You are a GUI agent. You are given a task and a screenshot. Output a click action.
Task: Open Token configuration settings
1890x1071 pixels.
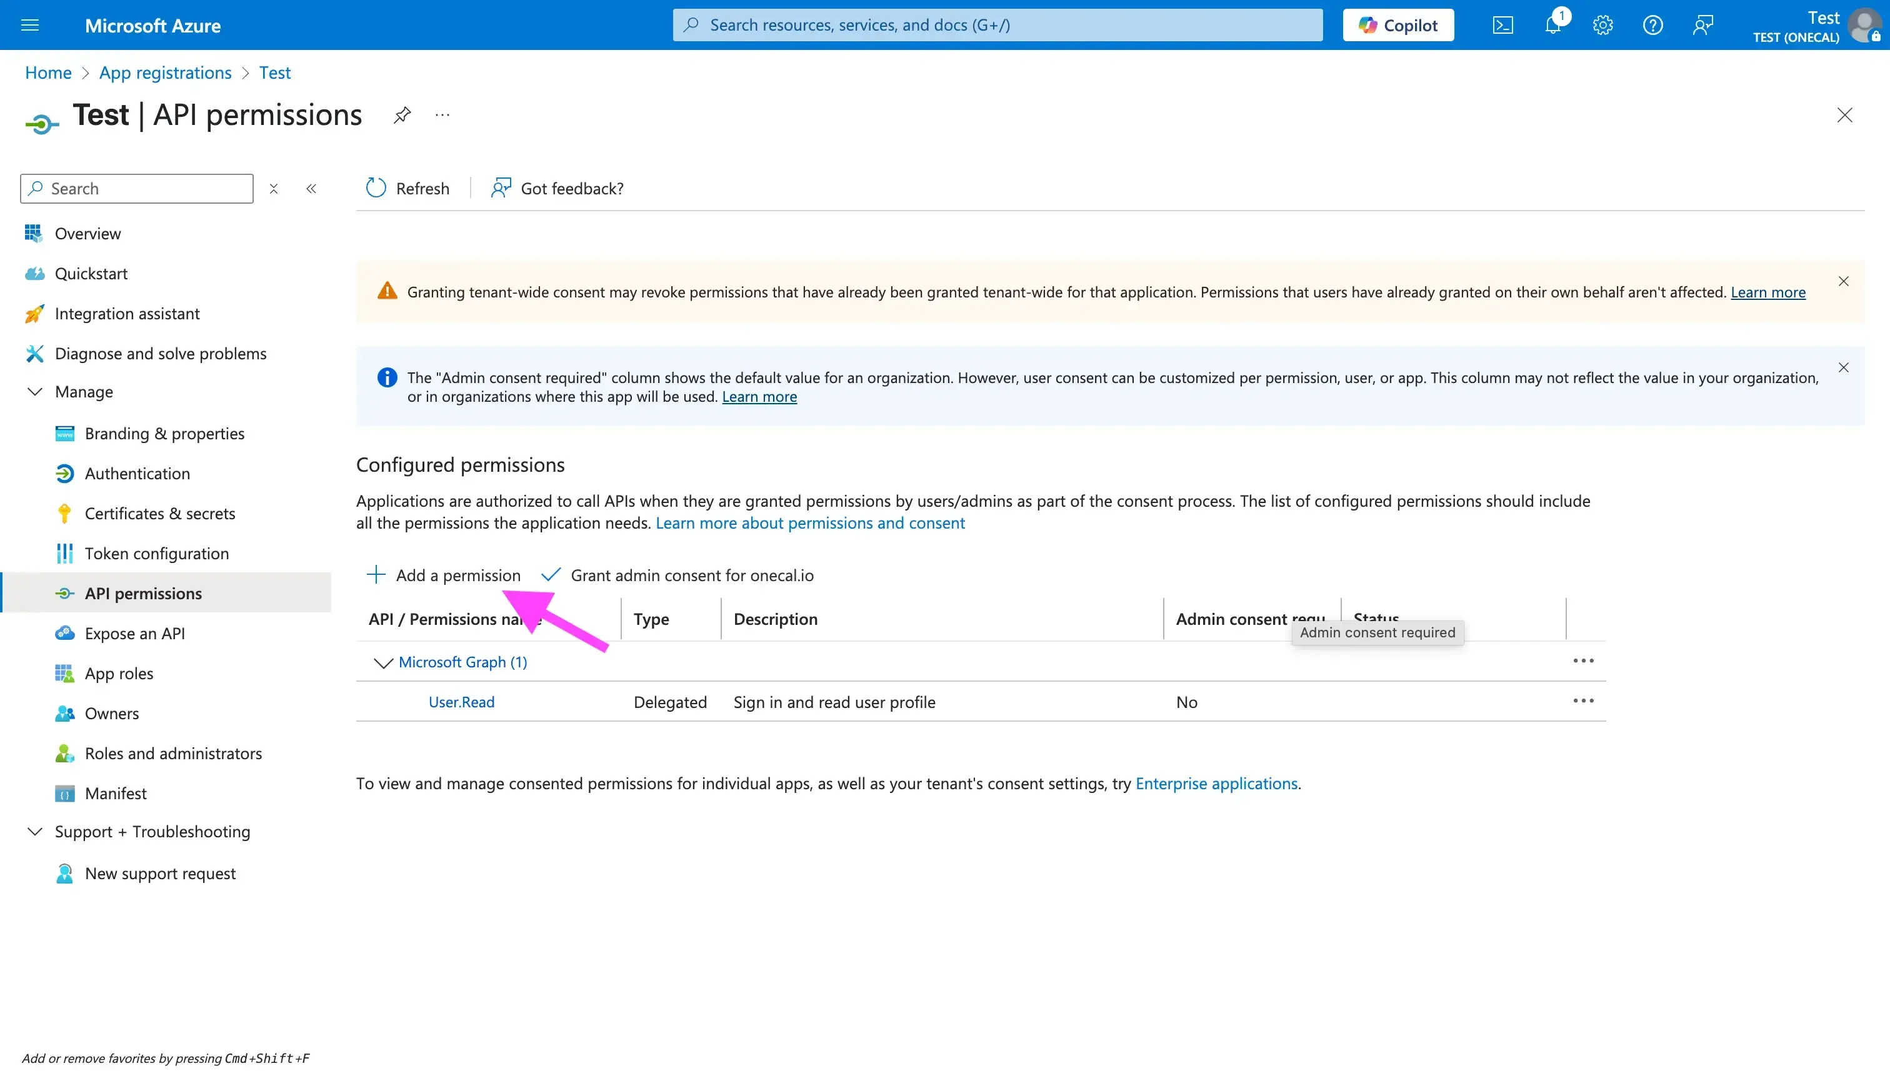click(x=157, y=553)
